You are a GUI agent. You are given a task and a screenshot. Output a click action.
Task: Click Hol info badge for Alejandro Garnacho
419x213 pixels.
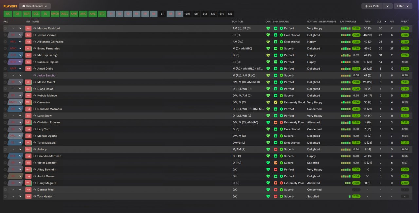click(28, 42)
